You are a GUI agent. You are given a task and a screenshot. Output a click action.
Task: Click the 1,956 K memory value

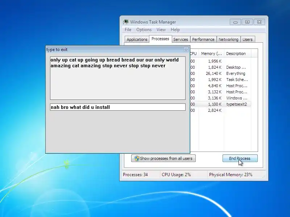click(x=215, y=61)
